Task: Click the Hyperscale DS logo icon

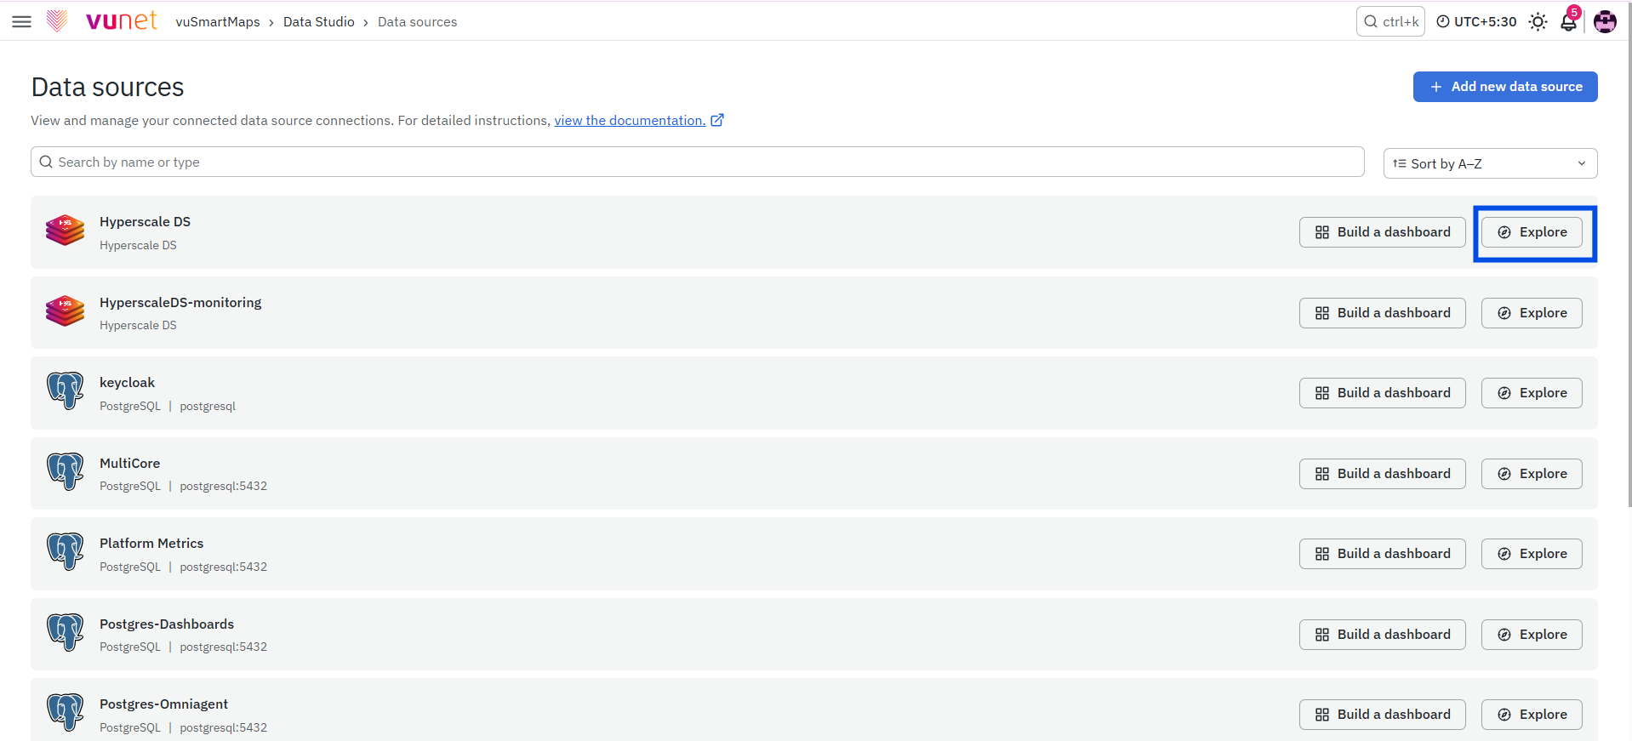Action: pyautogui.click(x=65, y=231)
